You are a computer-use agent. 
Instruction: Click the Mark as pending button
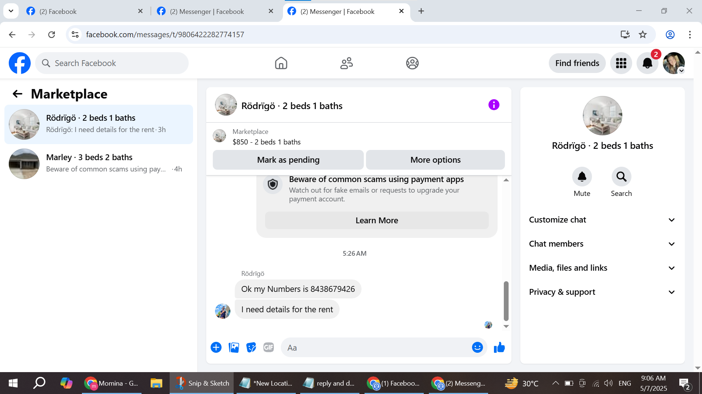pos(288,160)
